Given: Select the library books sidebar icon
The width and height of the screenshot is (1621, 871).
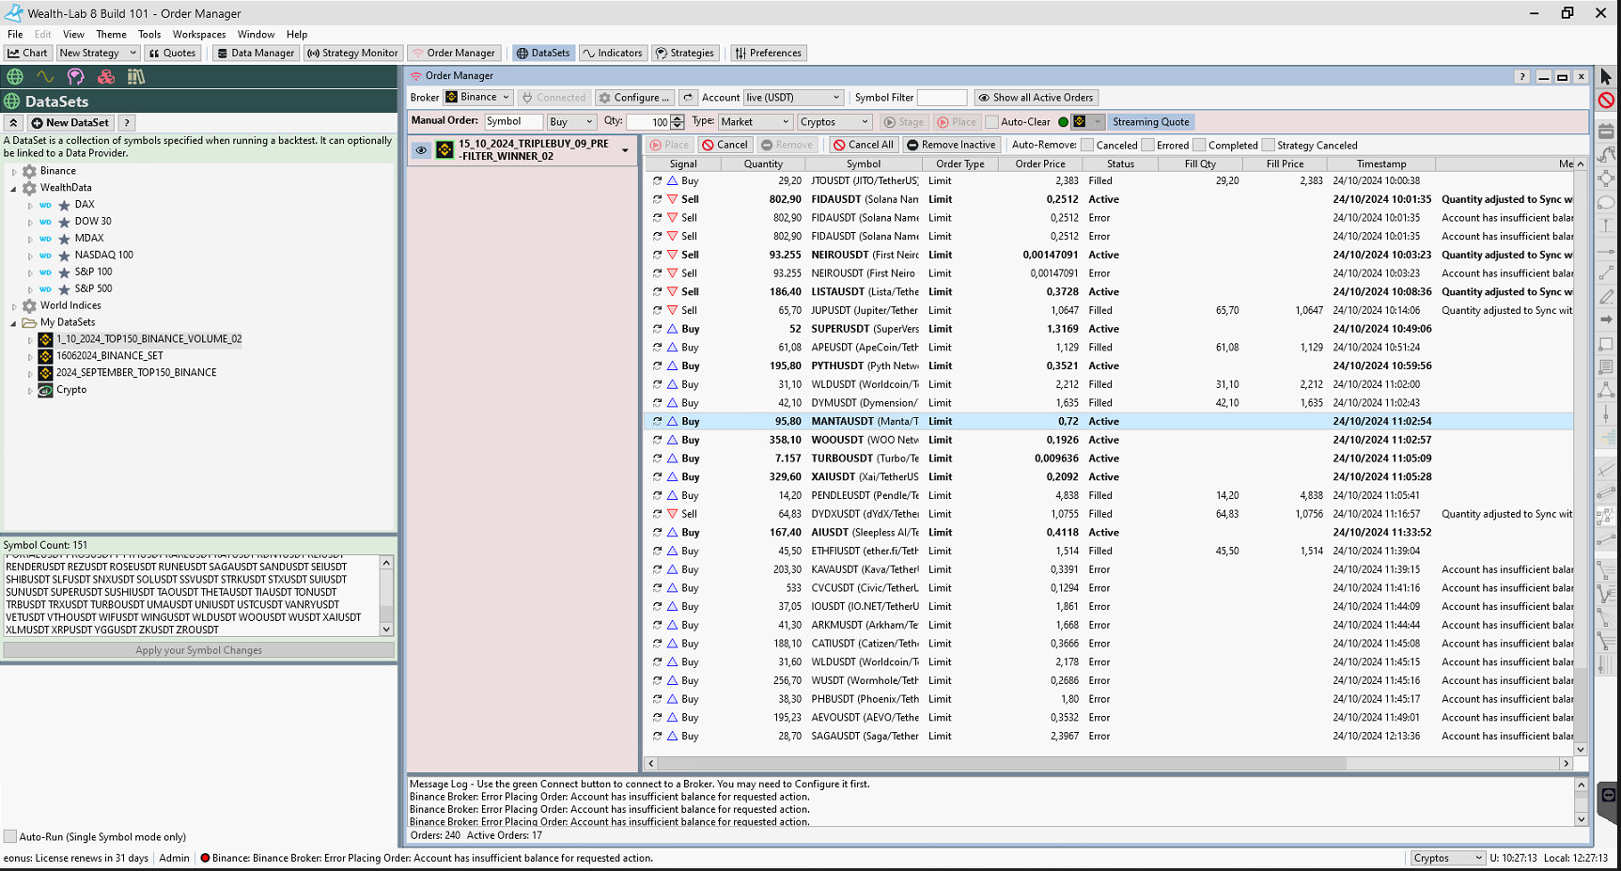Looking at the screenshot, I should [136, 77].
